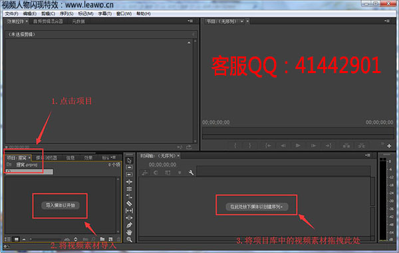Switch to the 元数据 tab
This screenshot has width=399, height=253.
tap(78, 21)
